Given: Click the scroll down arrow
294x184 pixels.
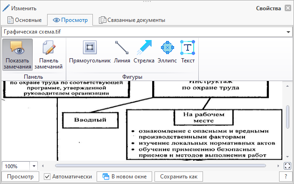Looking at the screenshot, I should point(287,157).
